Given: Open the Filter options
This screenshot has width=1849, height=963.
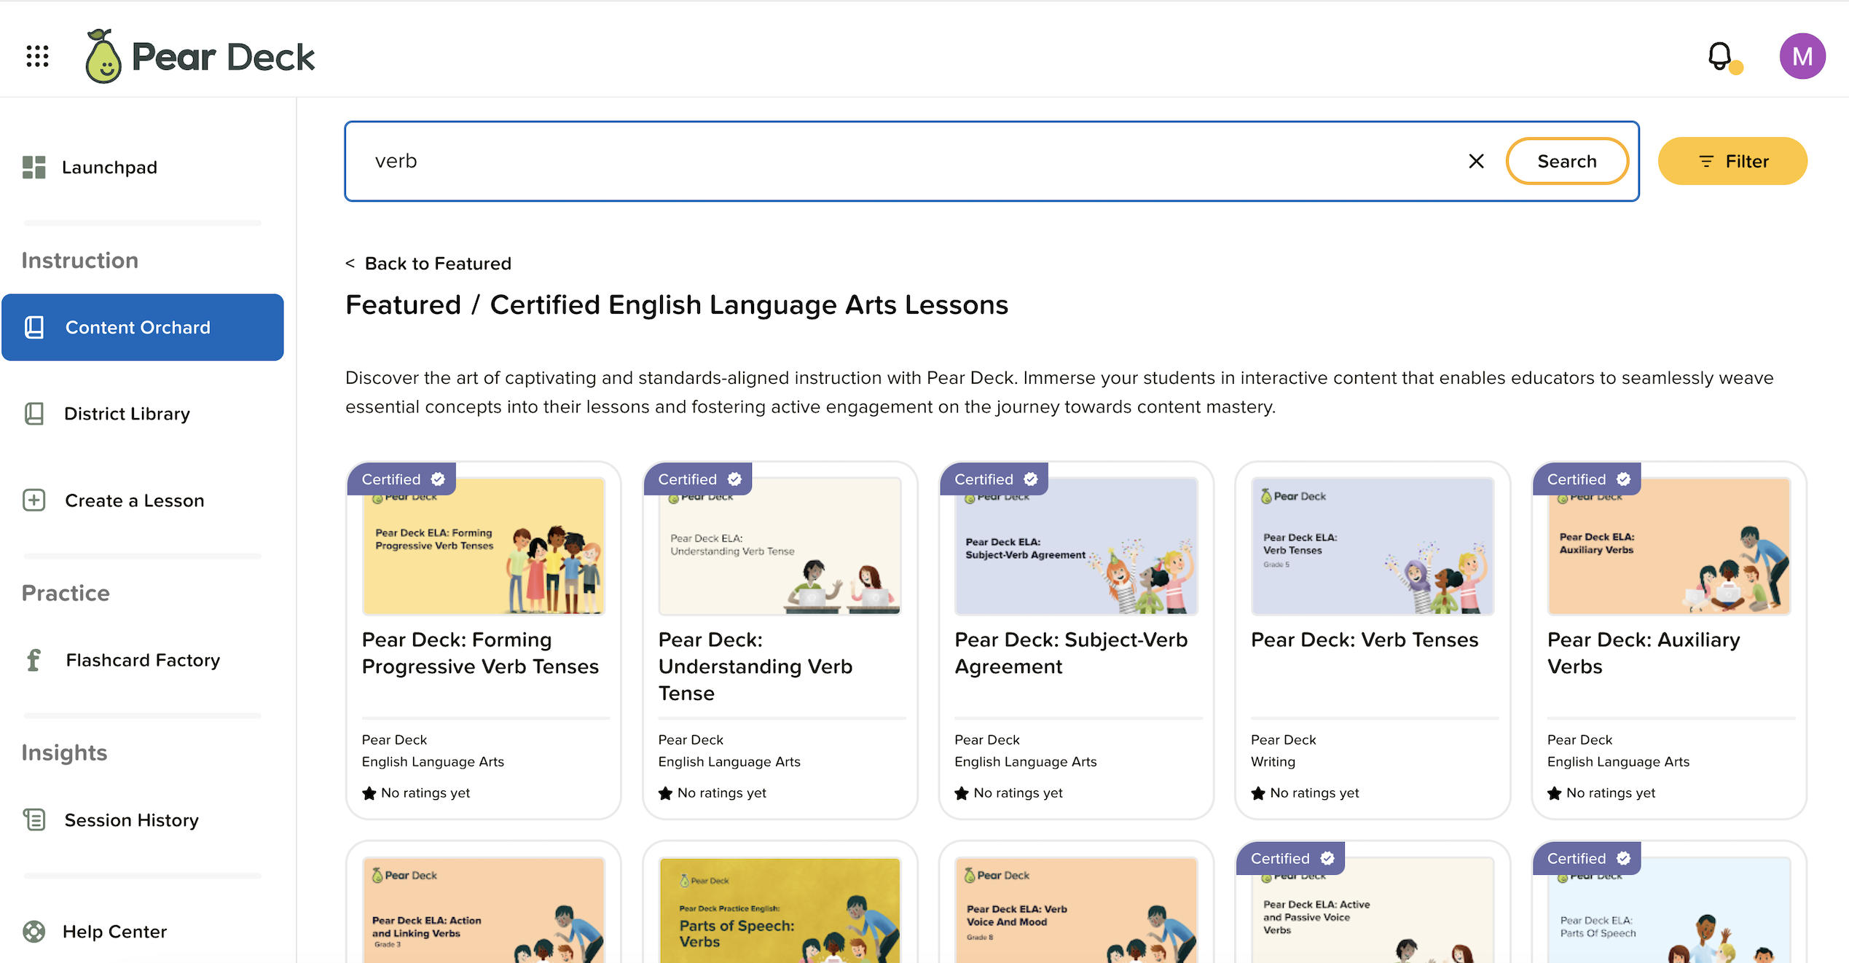Looking at the screenshot, I should tap(1732, 161).
